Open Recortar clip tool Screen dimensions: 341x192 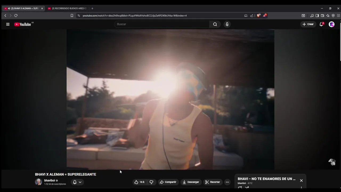pos(213,182)
